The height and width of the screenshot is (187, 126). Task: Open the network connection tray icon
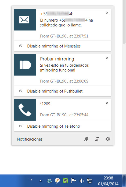(x=89, y=181)
